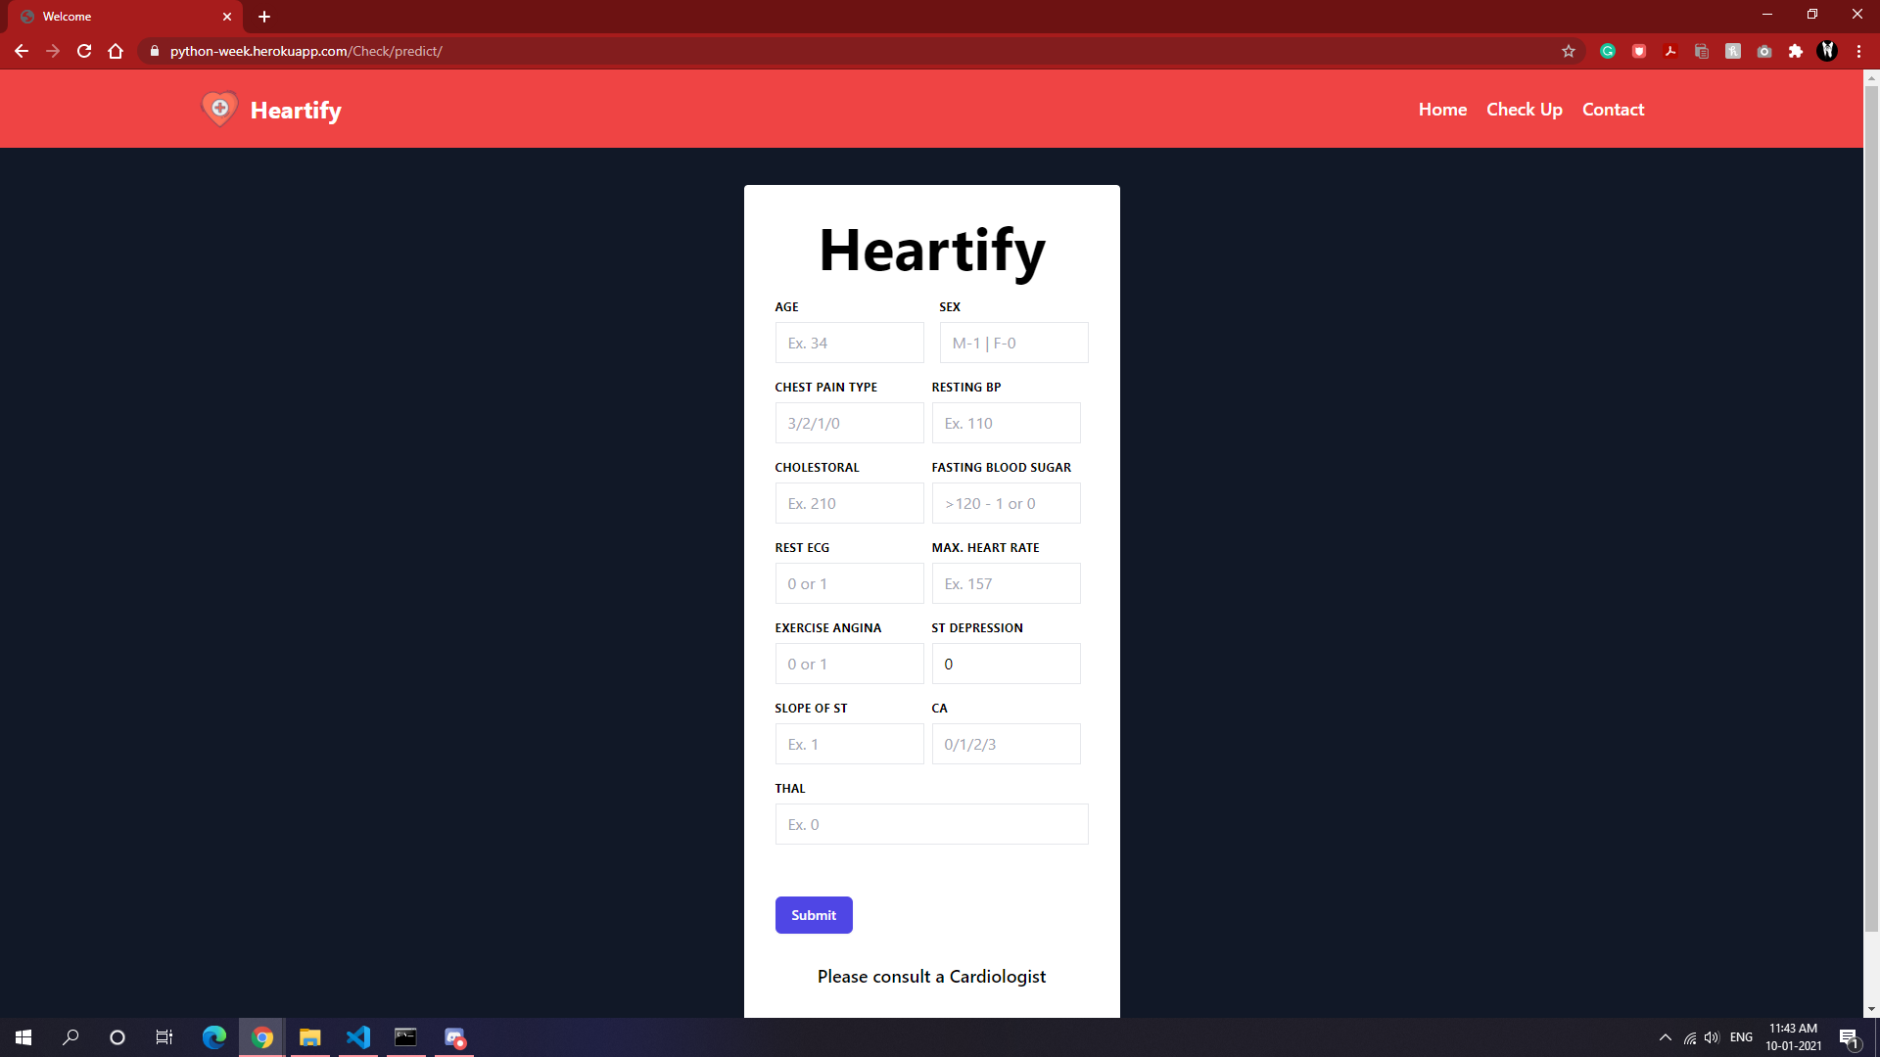Bookmark this page with the star icon
Image resolution: width=1880 pixels, height=1057 pixels.
coord(1569,51)
